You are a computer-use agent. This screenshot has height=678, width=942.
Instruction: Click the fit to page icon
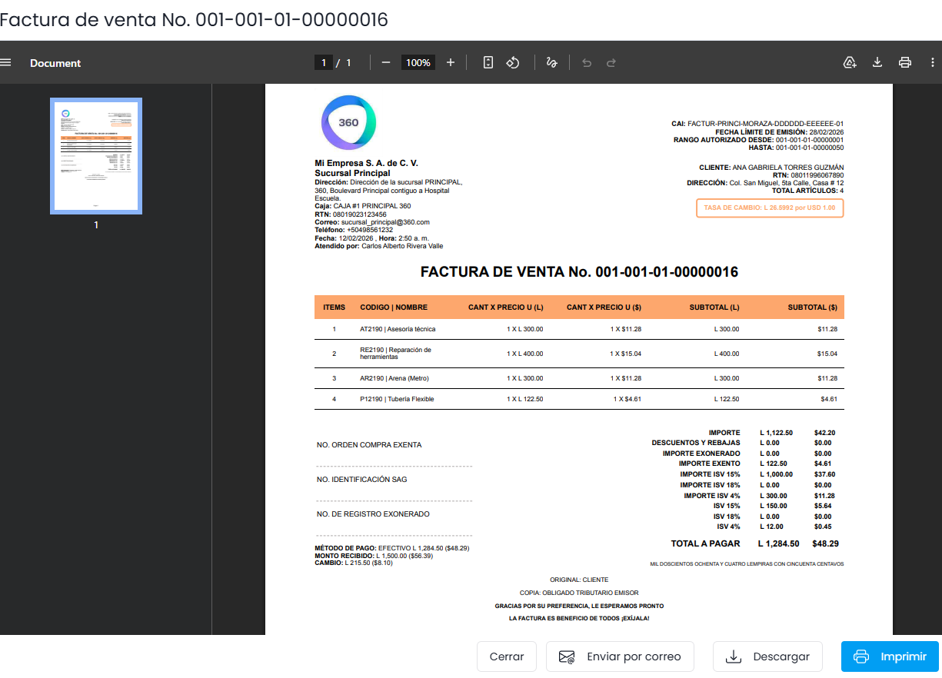(488, 62)
